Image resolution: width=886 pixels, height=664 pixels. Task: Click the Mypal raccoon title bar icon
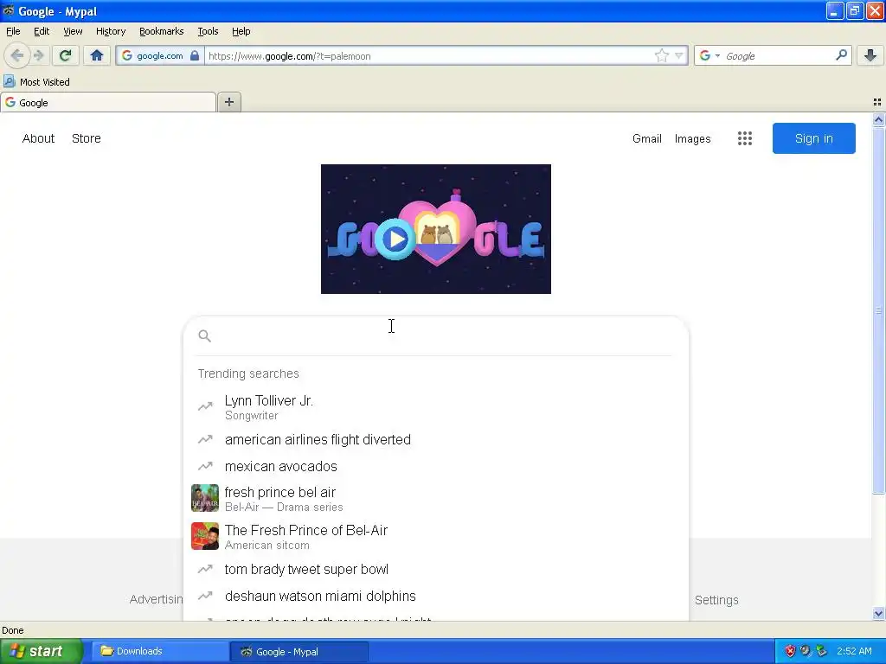pyautogui.click(x=9, y=10)
